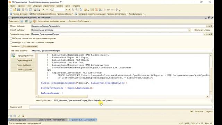
Task: Open the Текст menu
Action: coord(29,6)
